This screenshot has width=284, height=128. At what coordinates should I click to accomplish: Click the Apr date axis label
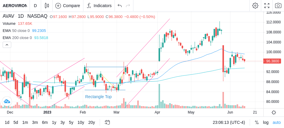click(158, 112)
